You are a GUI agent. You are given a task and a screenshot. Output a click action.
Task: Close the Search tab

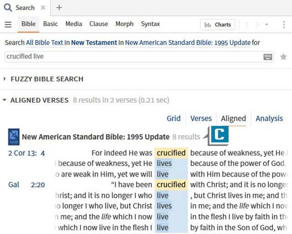point(43,8)
